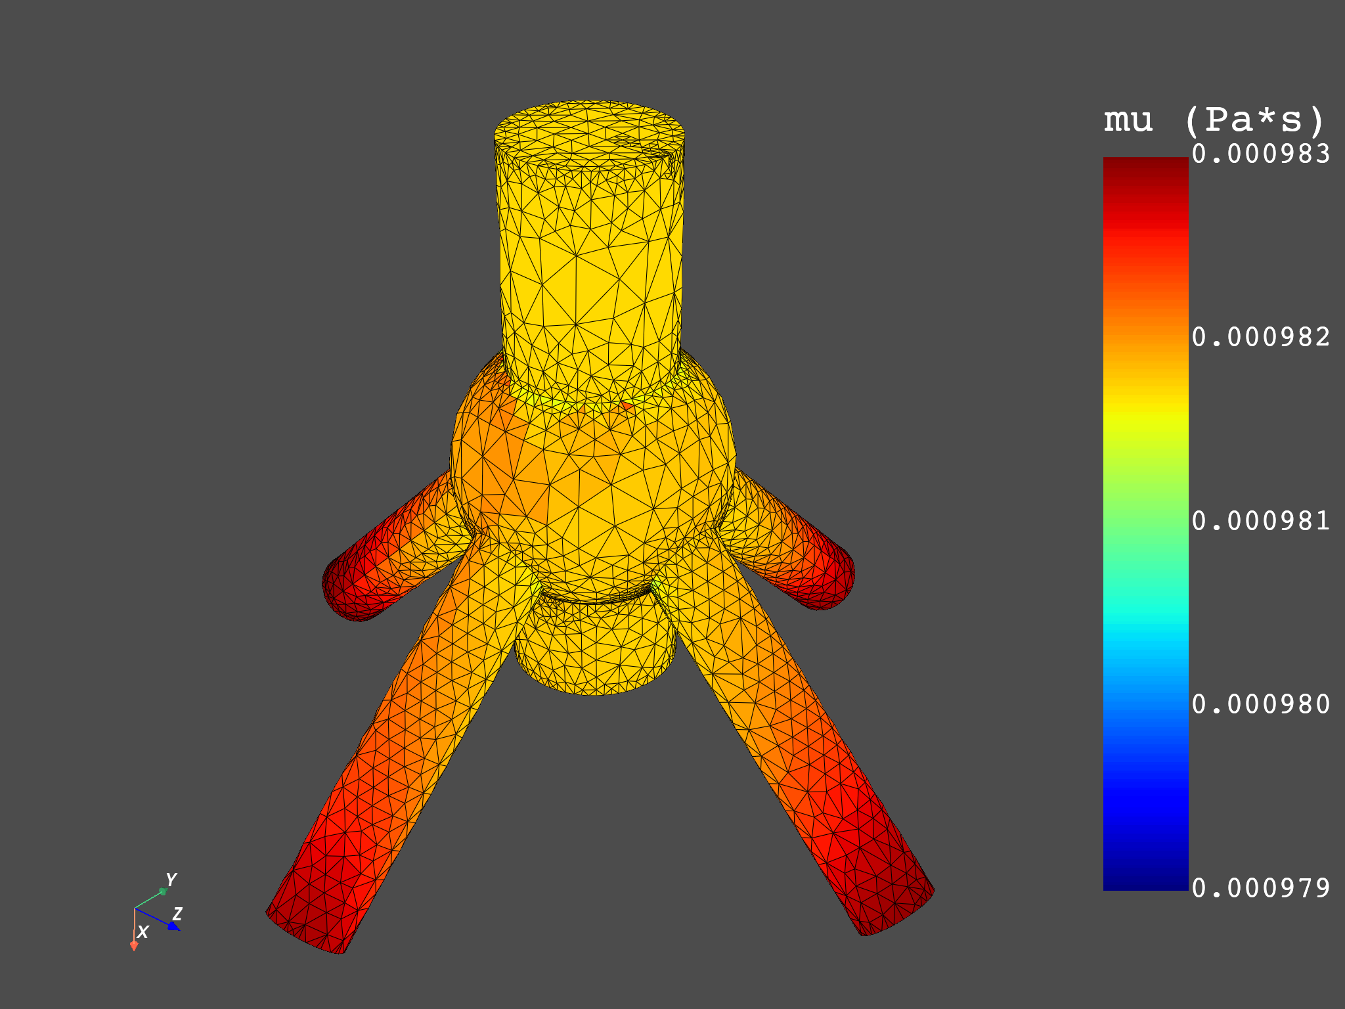1345x1009 pixels.
Task: Click the 0.000983 colorbar label
Action: [x=1261, y=154]
